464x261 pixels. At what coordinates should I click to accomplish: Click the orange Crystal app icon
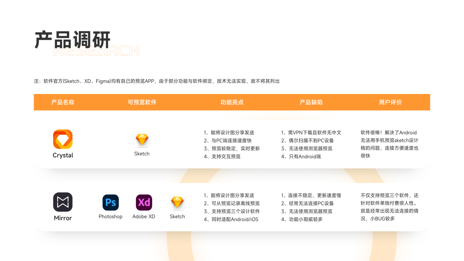pos(63,139)
